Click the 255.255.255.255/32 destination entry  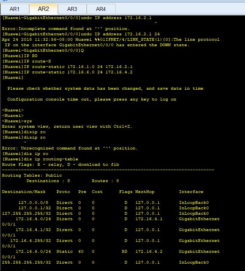(26, 262)
